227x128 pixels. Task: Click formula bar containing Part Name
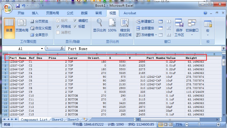tap(143, 49)
